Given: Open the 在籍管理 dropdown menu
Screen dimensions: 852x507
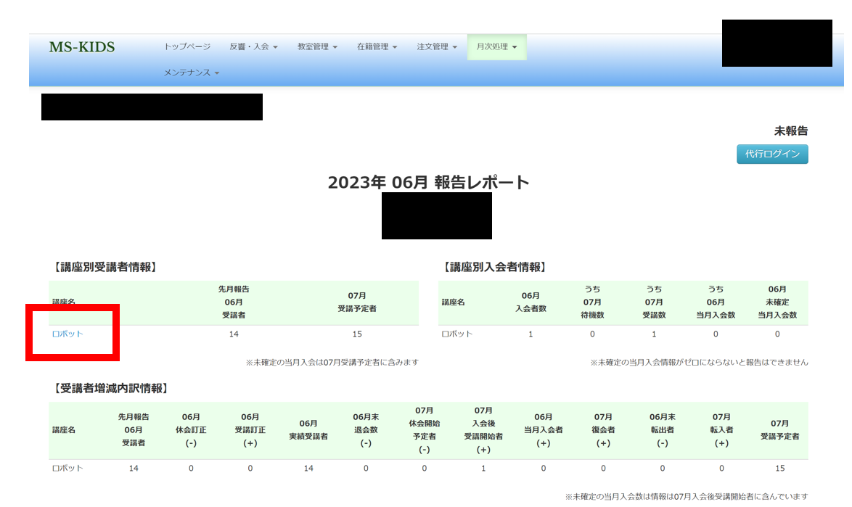Looking at the screenshot, I should 377,46.
